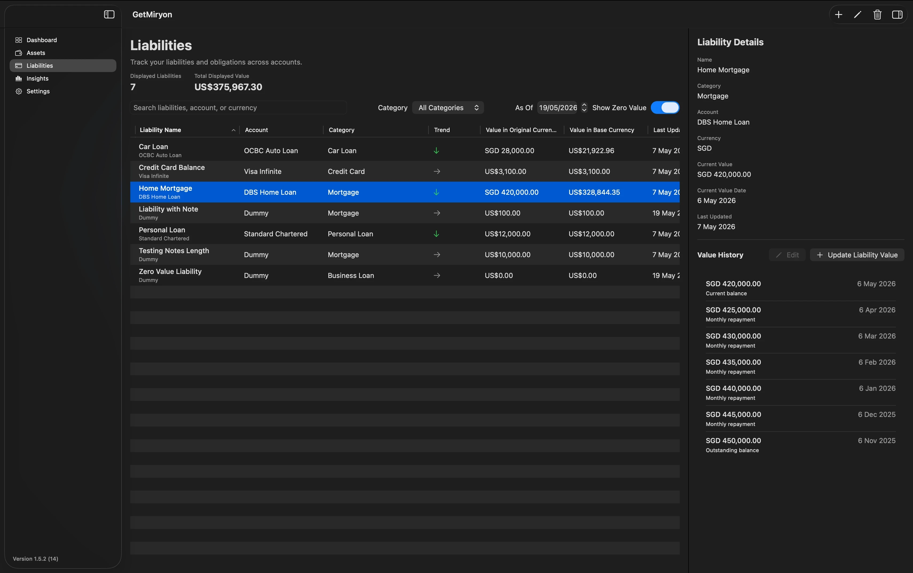913x573 pixels.
Task: Click the Standard Chartered account cell
Action: point(276,234)
